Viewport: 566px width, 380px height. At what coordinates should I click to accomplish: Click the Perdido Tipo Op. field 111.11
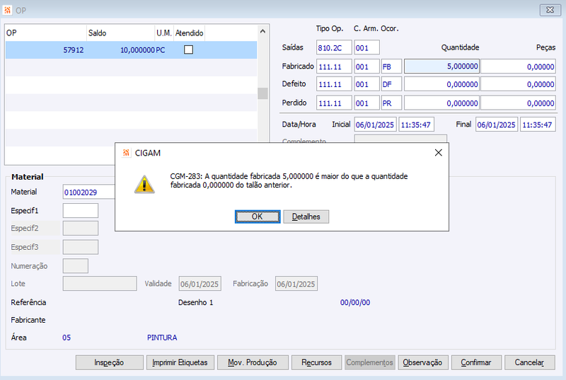(334, 103)
